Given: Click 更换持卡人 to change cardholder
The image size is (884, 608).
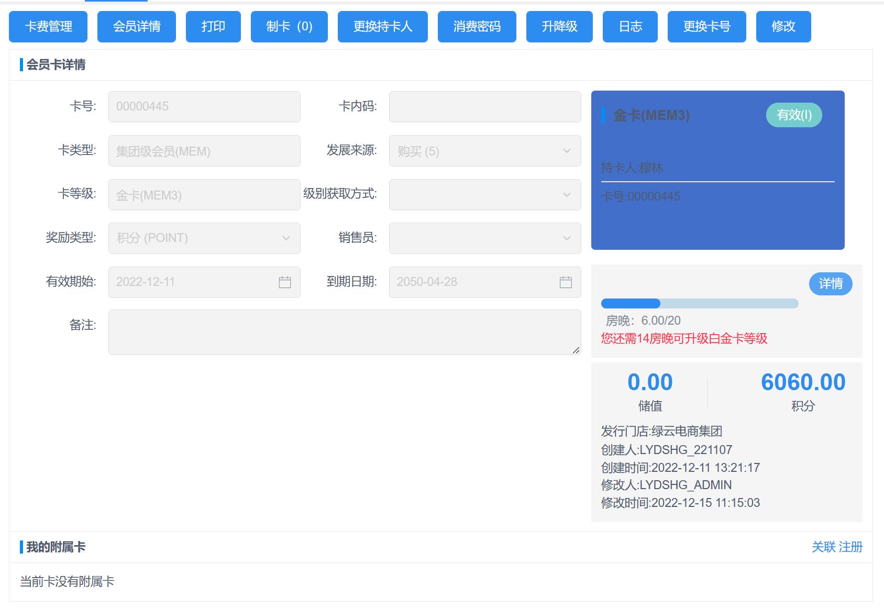Looking at the screenshot, I should pos(382,27).
